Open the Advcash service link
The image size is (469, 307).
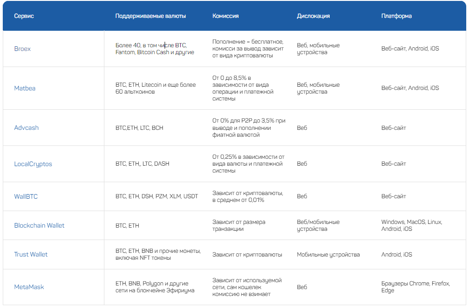26,128
